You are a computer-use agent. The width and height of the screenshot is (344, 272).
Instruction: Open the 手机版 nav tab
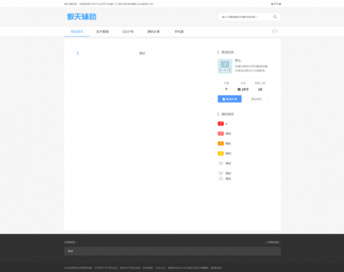point(179,31)
